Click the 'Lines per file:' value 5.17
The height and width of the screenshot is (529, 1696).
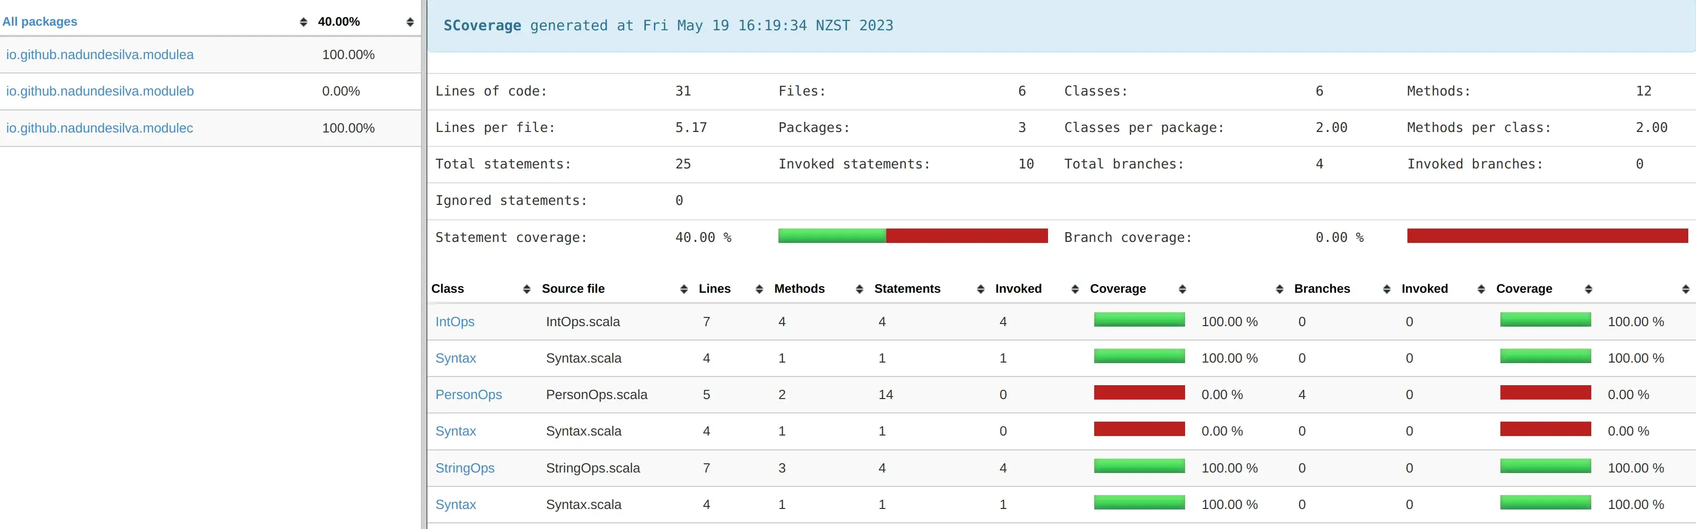(691, 127)
